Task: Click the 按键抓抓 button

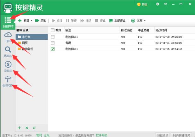Action: (x=163, y=135)
